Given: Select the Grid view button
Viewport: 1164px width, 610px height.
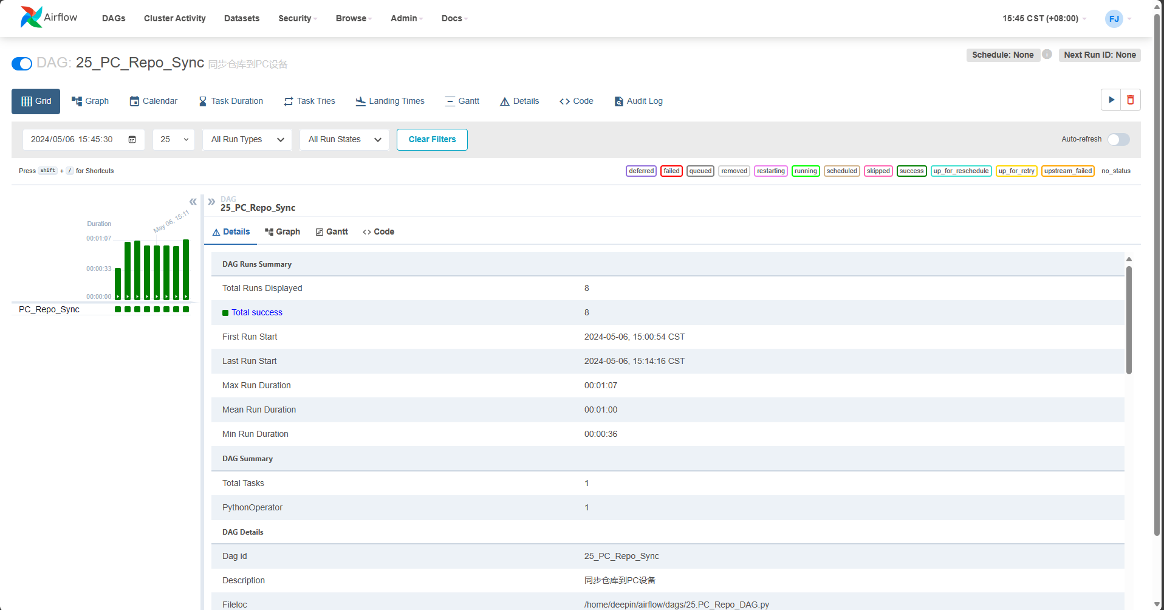Looking at the screenshot, I should coord(36,101).
